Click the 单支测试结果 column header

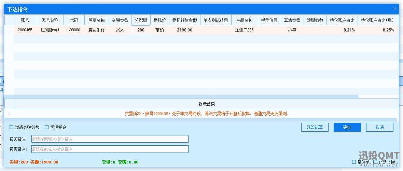(x=216, y=20)
